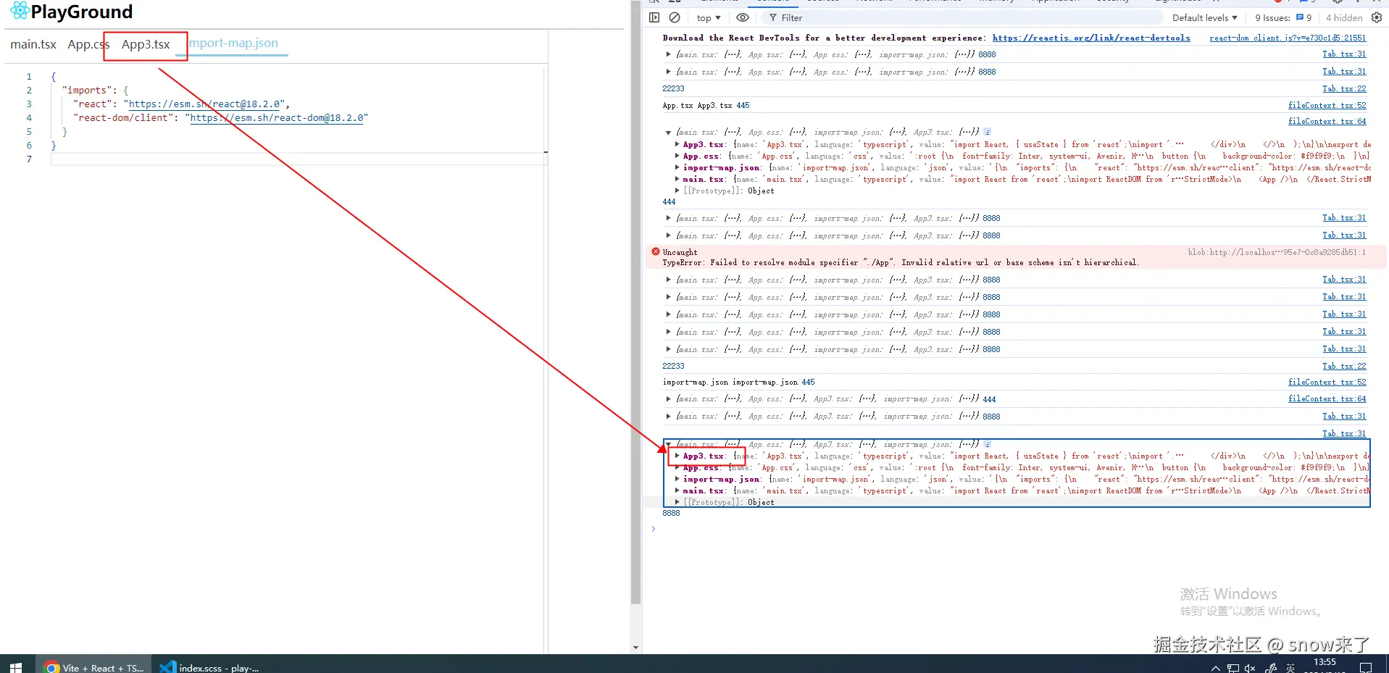Screen dimensions: 1389x673
Task: Clear the console with the circle-slash icon
Action: click(x=675, y=17)
